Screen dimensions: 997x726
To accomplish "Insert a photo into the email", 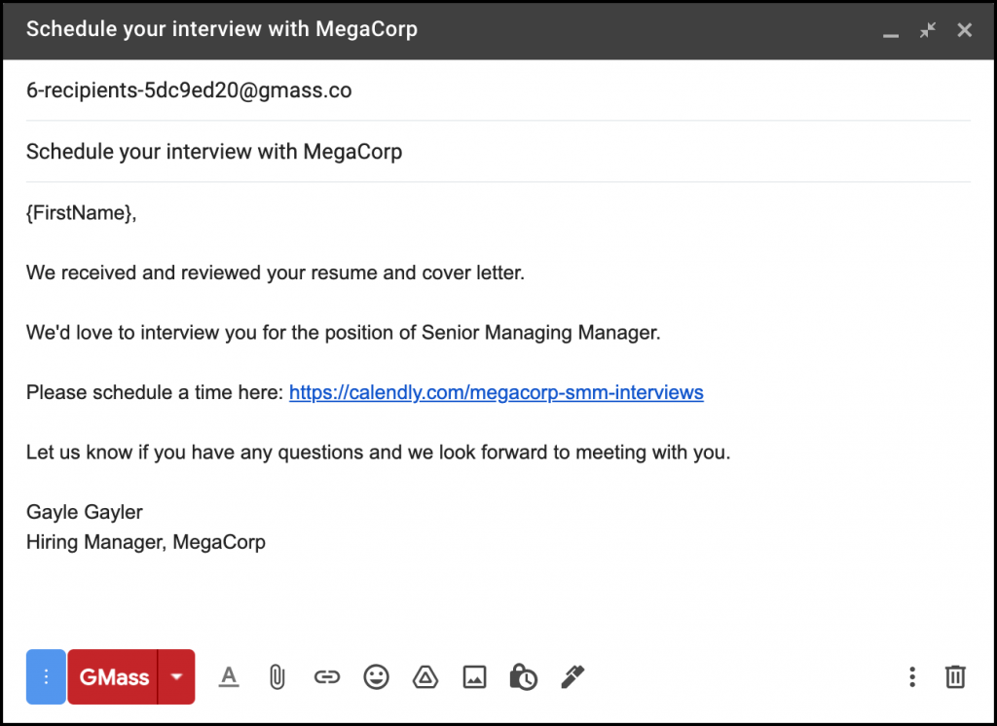I will [474, 676].
